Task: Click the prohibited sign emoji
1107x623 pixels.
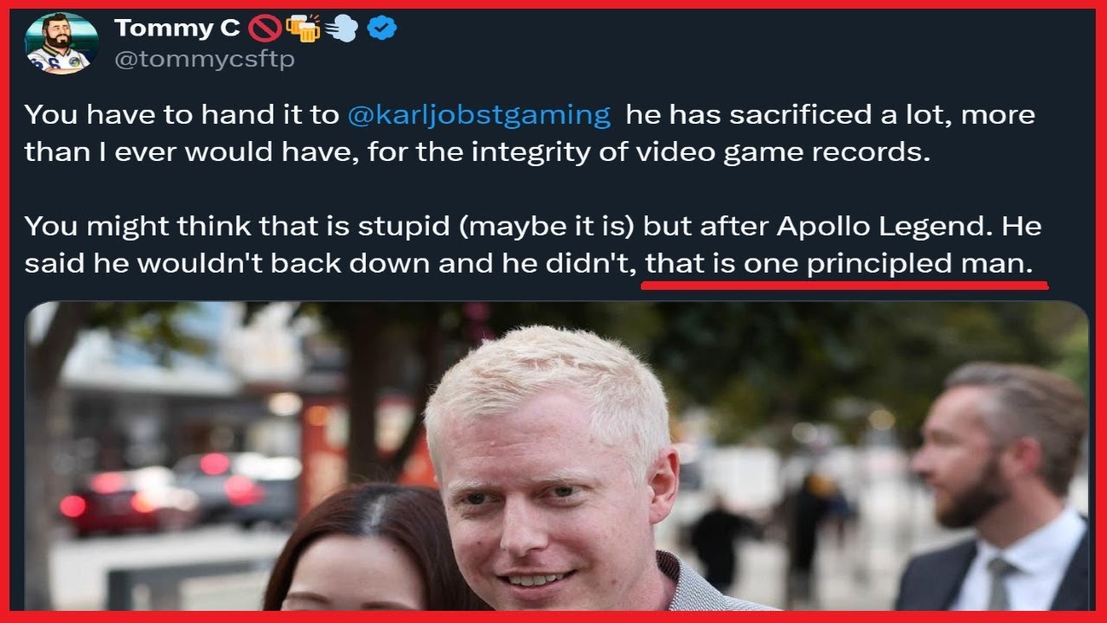Action: pos(264,29)
